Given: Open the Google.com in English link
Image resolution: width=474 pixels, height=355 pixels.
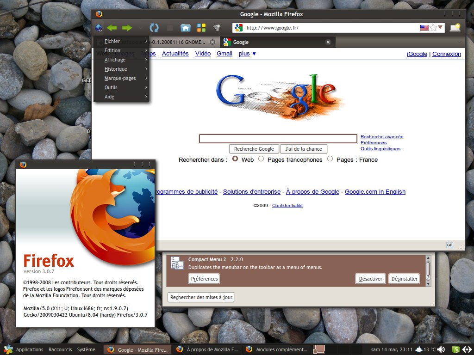Looking at the screenshot, I should [375, 191].
